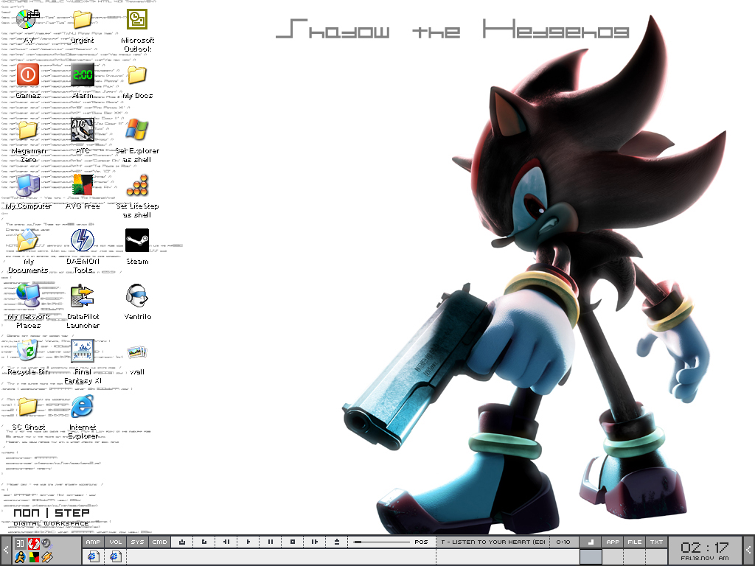Launch the ATC shortcut

pyautogui.click(x=83, y=130)
